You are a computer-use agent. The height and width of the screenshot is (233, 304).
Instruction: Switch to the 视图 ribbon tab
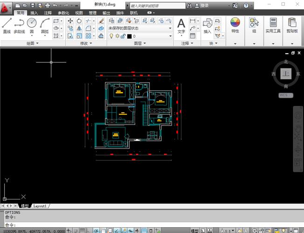[x=79, y=13]
